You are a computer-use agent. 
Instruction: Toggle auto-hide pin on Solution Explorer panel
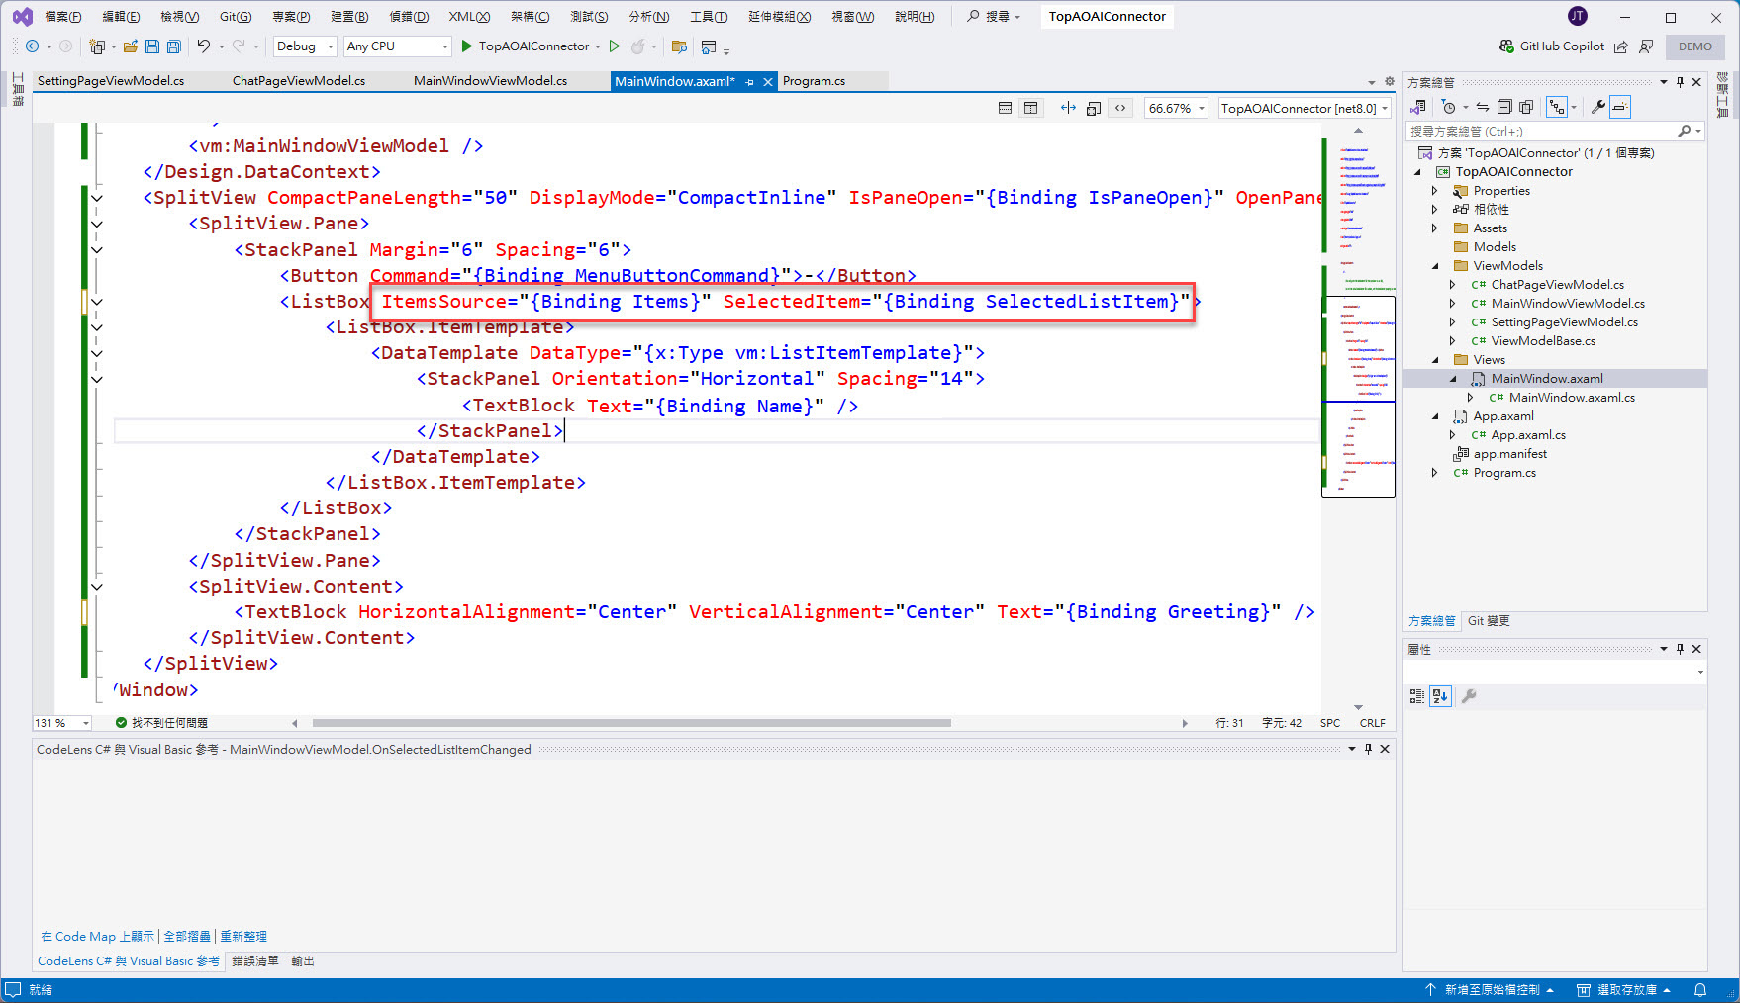click(1680, 82)
